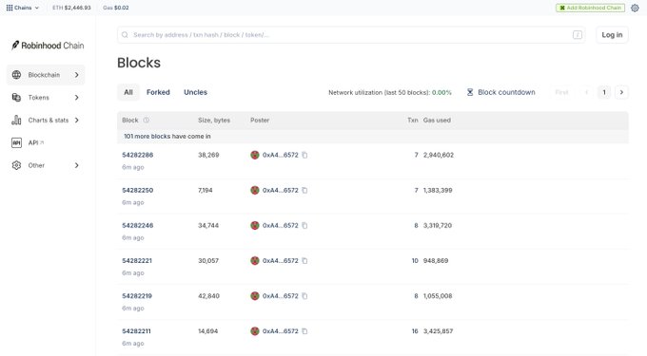
Task: Click the Charts & stats icon
Action: pos(16,121)
